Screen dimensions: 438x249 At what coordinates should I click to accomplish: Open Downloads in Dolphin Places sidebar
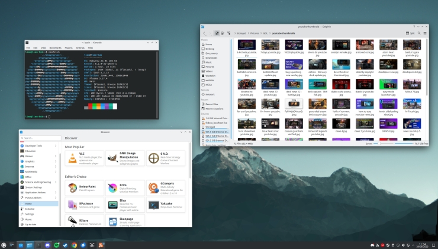point(211,58)
